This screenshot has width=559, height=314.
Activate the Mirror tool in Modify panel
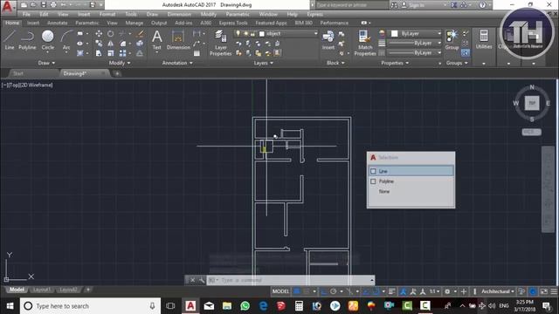[x=111, y=44]
